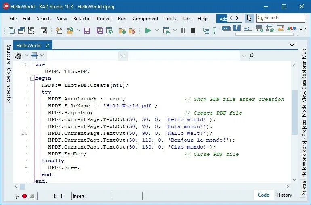The height and width of the screenshot is (205, 311).
Task: Open the Palette side panel
Action: [x=304, y=188]
